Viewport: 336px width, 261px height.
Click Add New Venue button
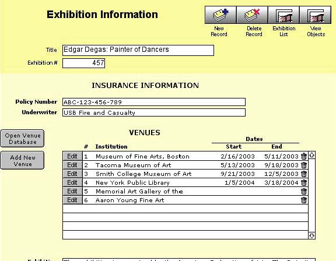(23, 161)
